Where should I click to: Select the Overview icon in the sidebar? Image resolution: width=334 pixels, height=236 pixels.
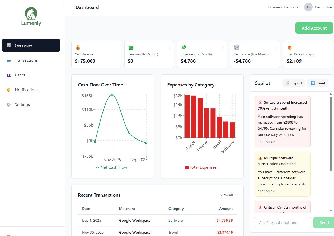8,45
